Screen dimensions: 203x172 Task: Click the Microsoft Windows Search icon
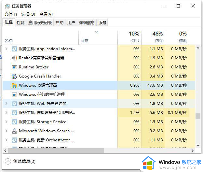[14, 131]
